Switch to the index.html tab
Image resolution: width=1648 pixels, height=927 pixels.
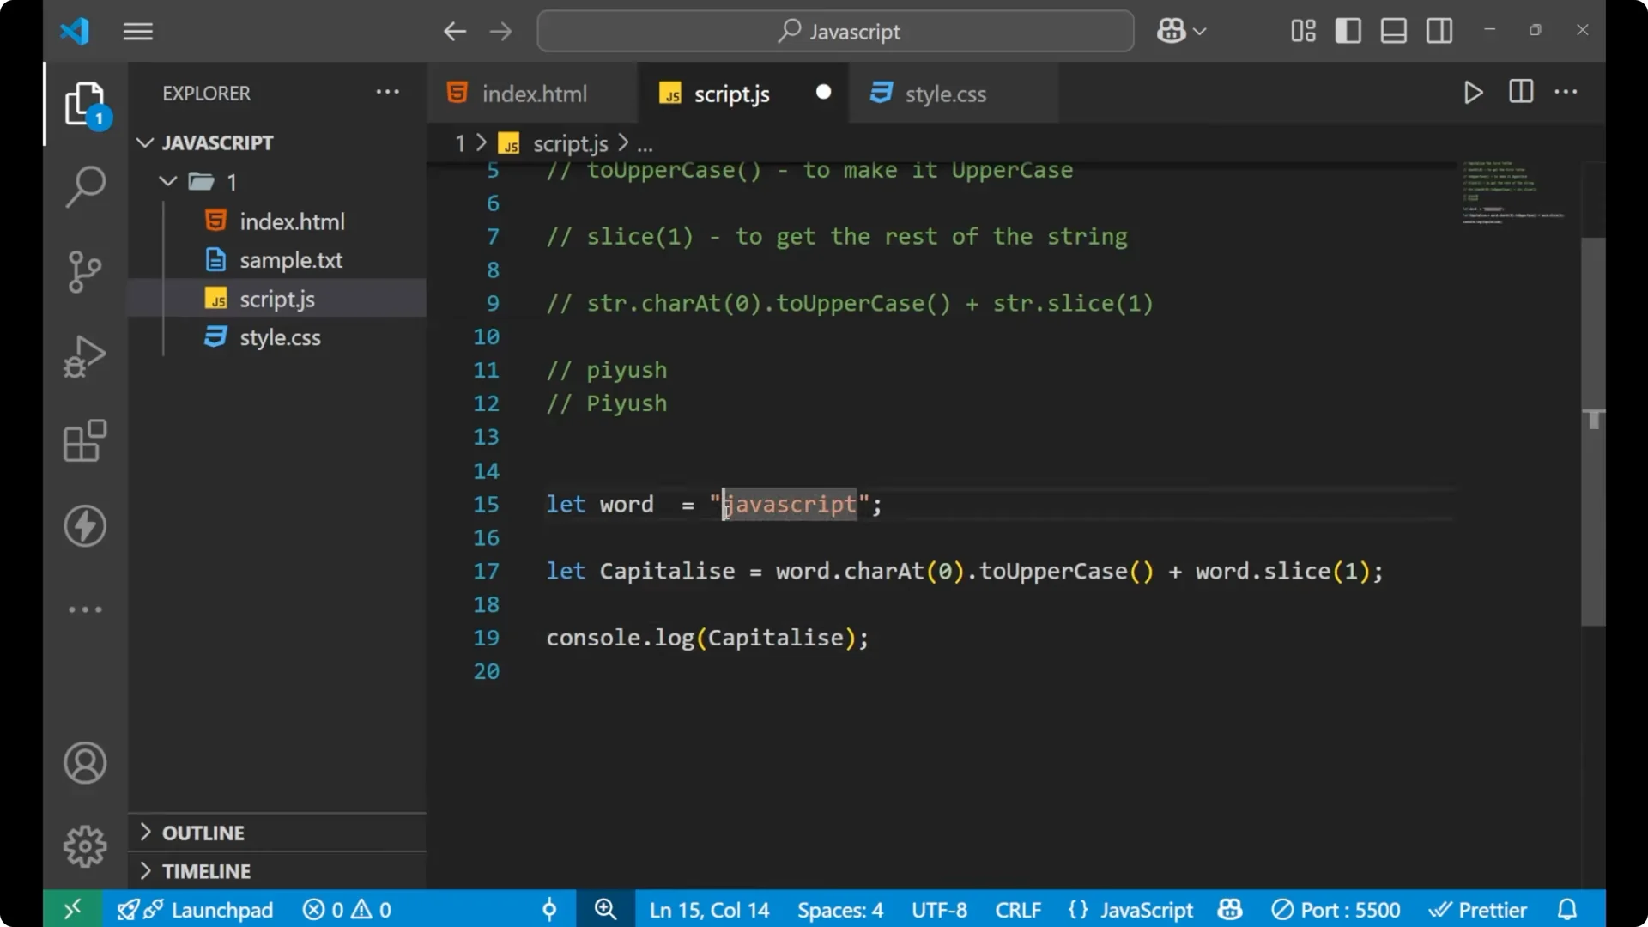[532, 93]
